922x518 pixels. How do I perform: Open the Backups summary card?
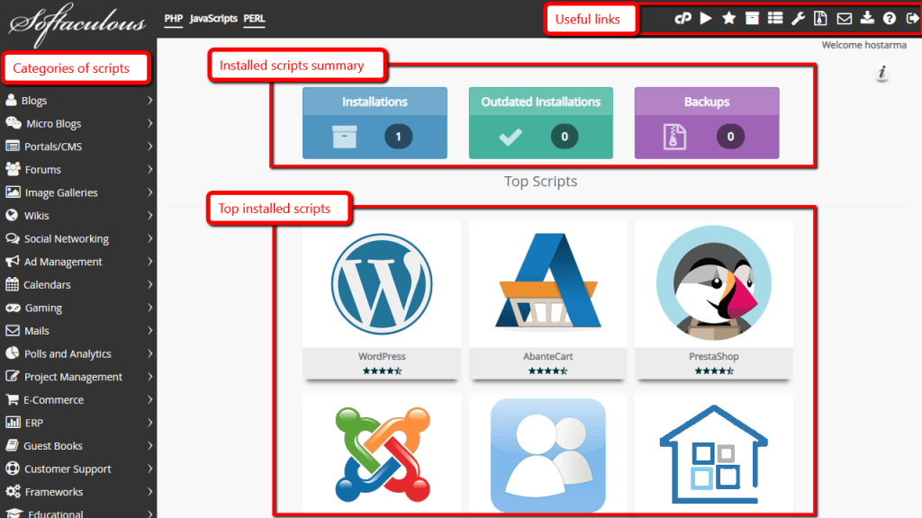click(x=707, y=122)
